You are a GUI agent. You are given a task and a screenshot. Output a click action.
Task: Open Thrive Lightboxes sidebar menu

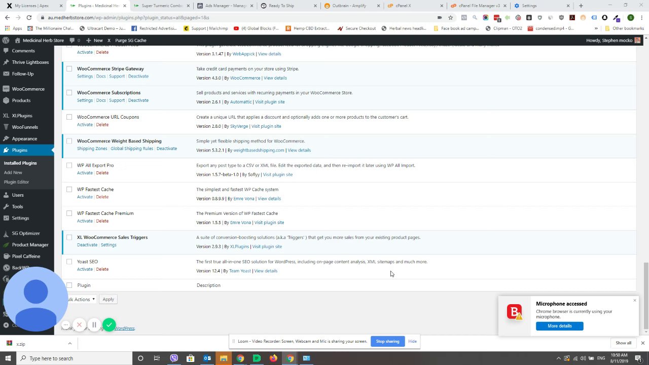[27, 62]
